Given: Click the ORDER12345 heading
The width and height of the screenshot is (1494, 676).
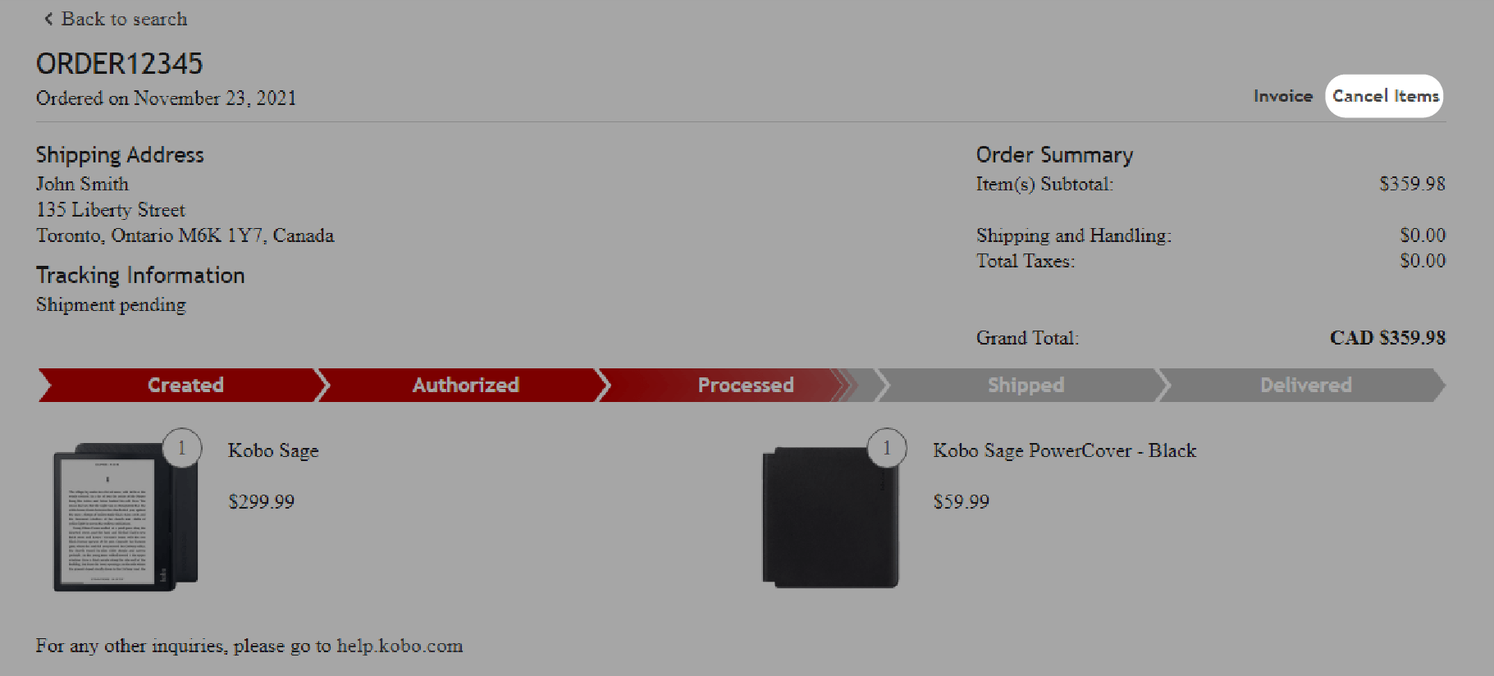Looking at the screenshot, I should point(120,62).
